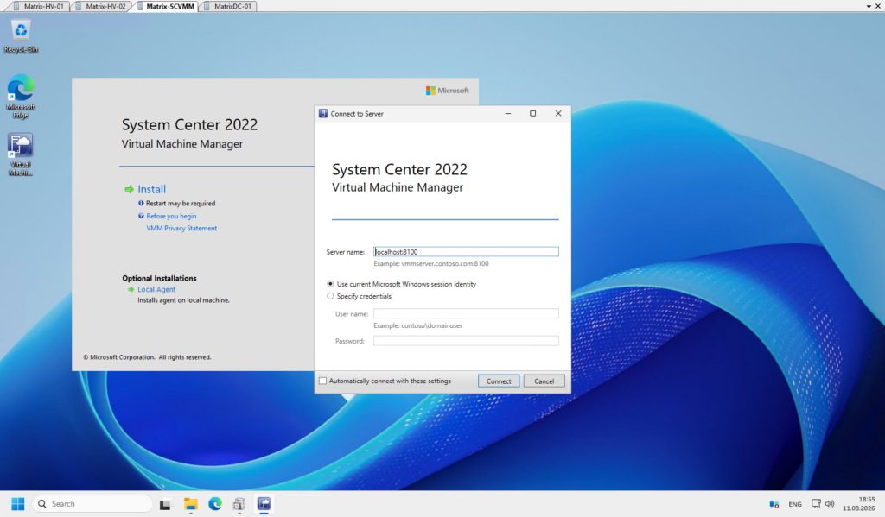Switch to Matrix-HV-01 tab
The width and height of the screenshot is (885, 517).
[x=38, y=6]
